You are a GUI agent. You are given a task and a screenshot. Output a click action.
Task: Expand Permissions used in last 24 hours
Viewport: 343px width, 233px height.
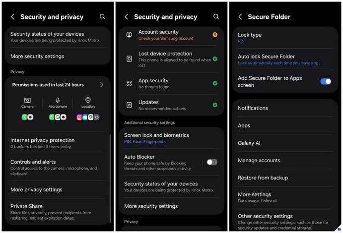(58, 85)
